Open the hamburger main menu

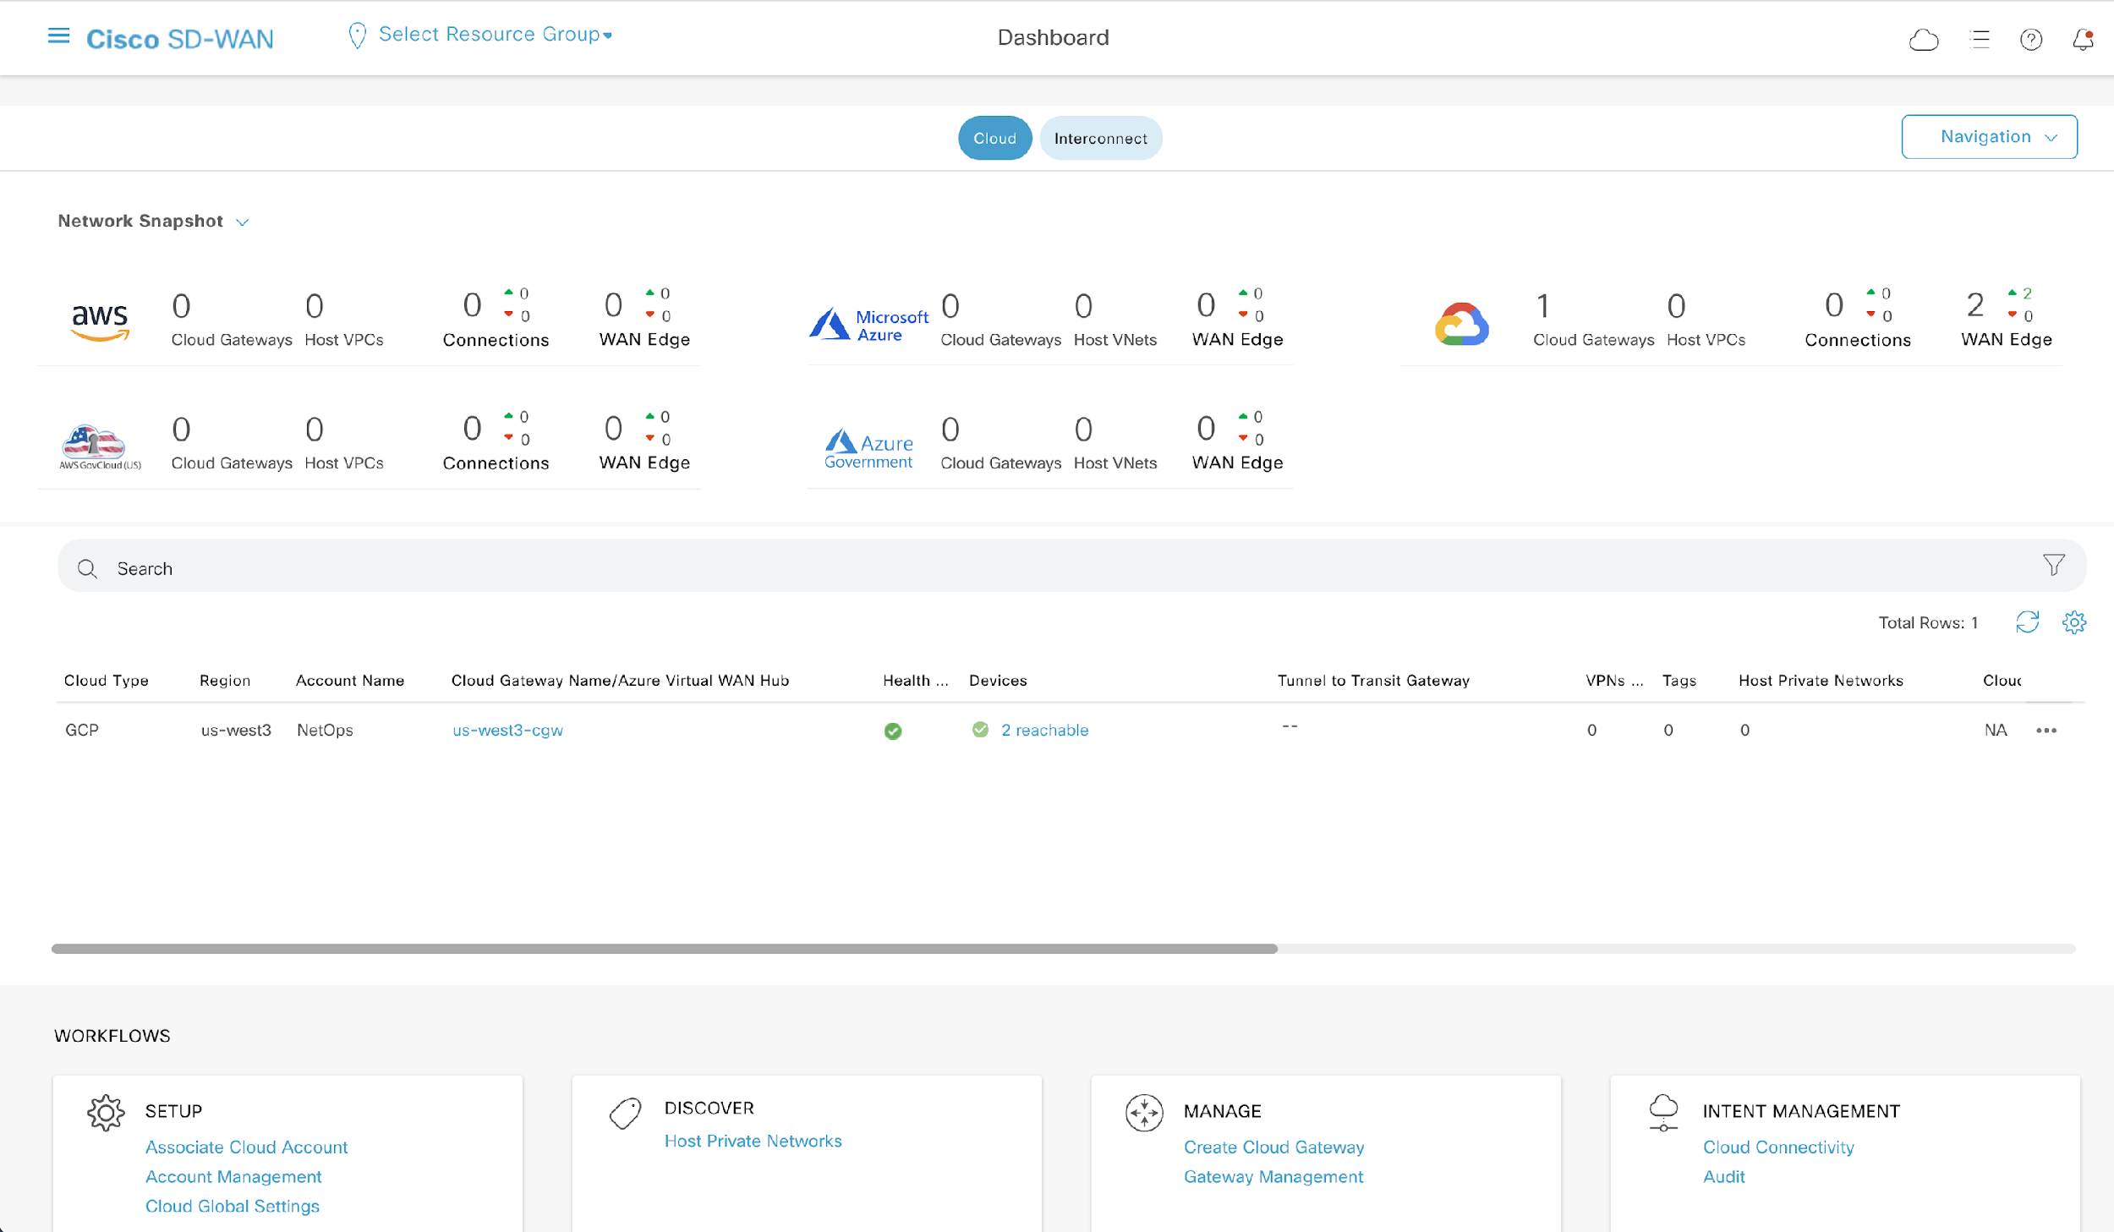(x=58, y=36)
